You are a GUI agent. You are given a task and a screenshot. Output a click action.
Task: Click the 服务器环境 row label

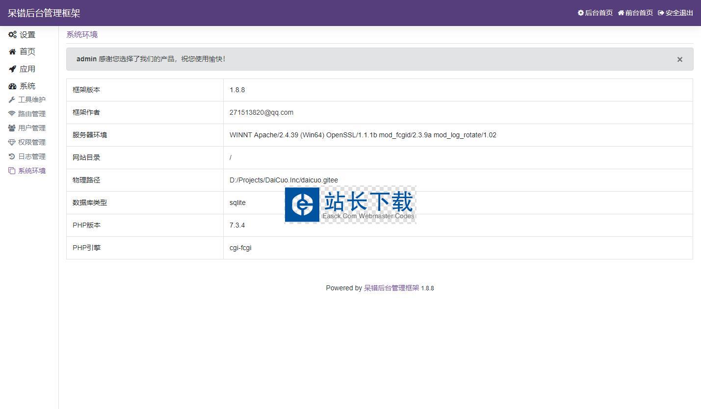coord(90,135)
